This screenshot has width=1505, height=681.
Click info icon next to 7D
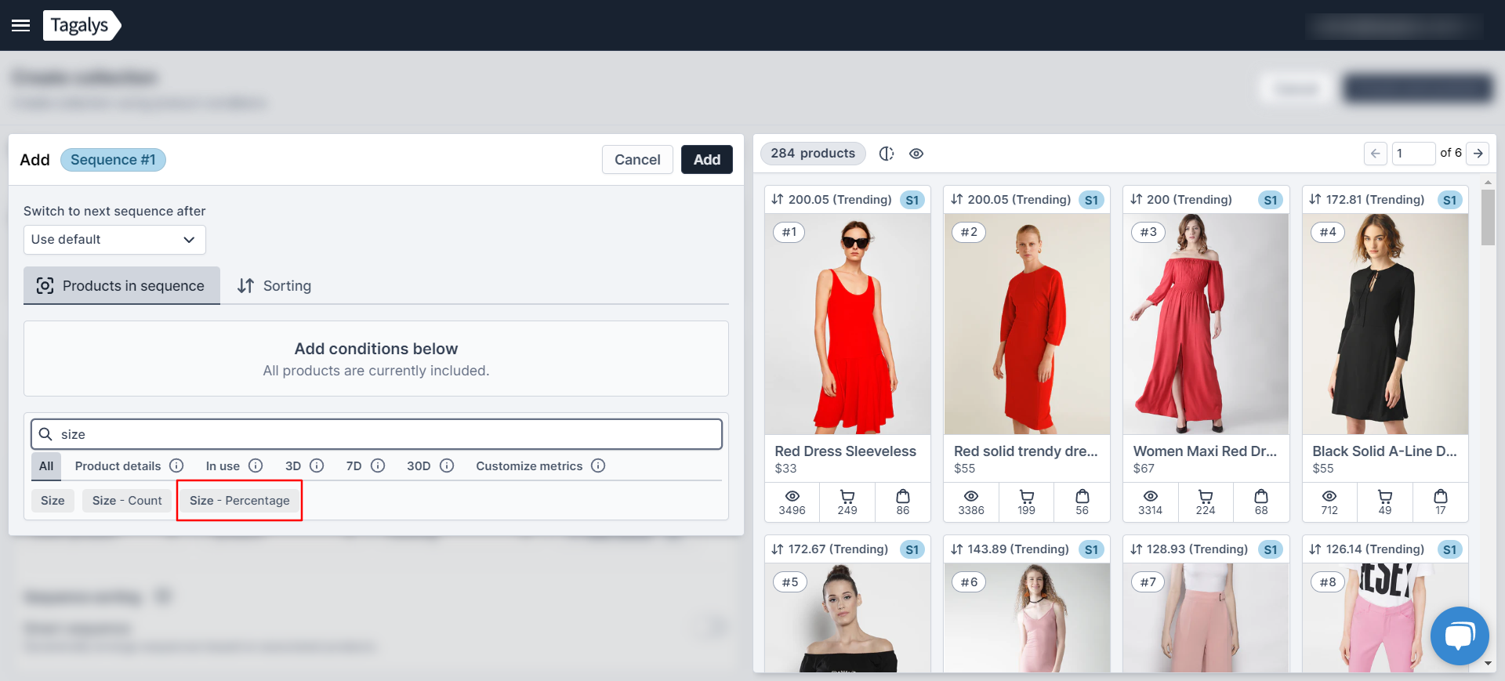point(378,465)
